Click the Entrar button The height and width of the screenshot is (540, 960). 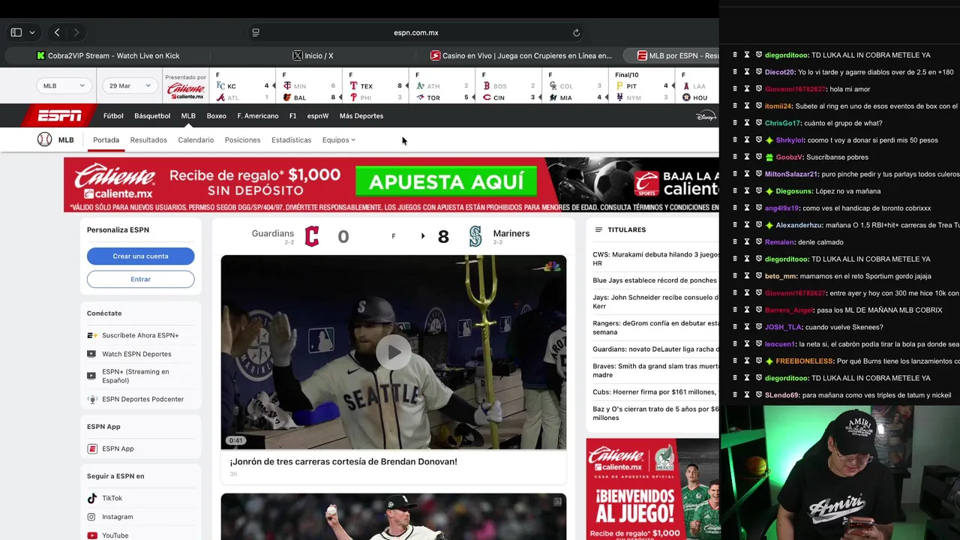click(140, 279)
